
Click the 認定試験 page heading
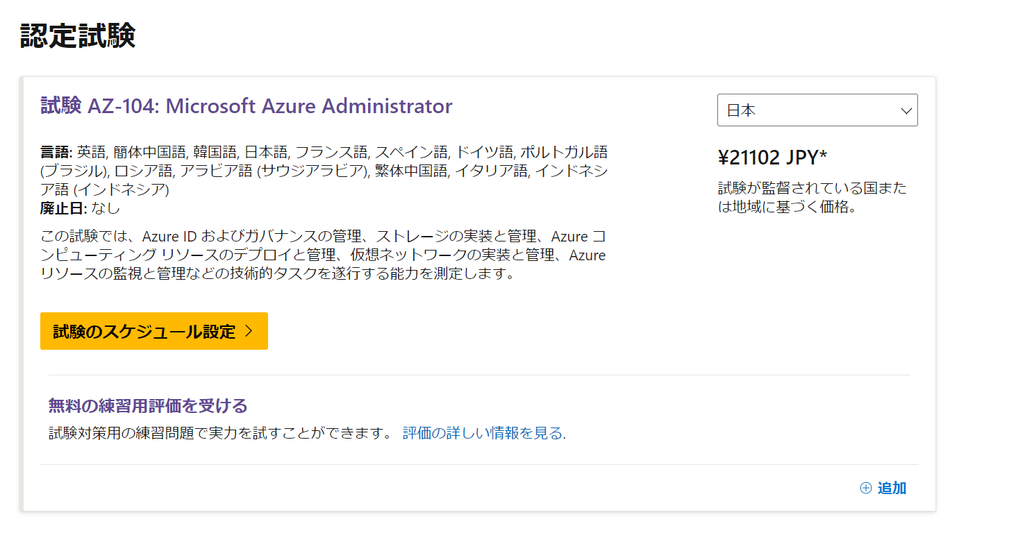coord(77,35)
